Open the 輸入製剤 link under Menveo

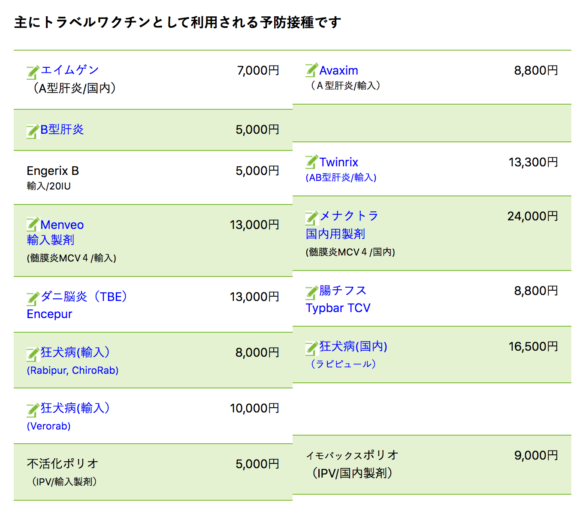coord(51,240)
